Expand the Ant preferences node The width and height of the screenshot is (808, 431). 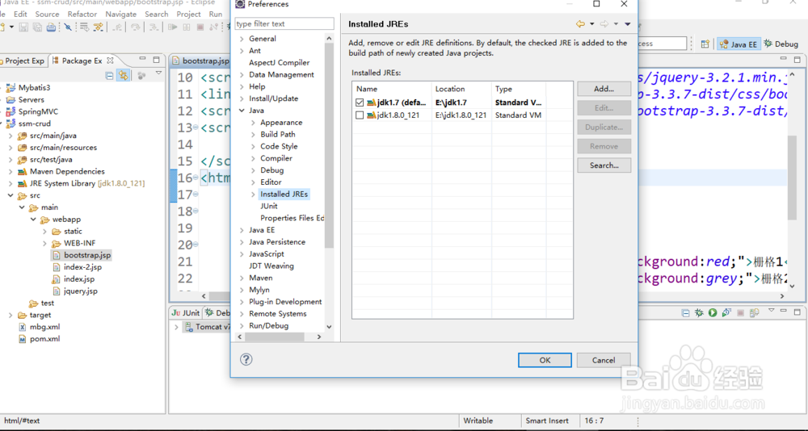(242, 51)
